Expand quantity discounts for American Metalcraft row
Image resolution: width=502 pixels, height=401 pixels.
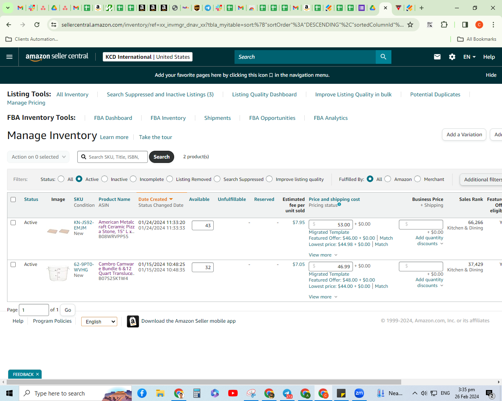[x=429, y=240]
